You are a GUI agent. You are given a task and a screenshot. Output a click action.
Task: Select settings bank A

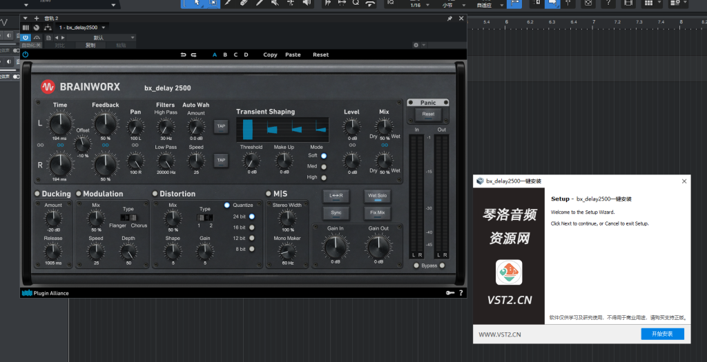[x=215, y=55]
